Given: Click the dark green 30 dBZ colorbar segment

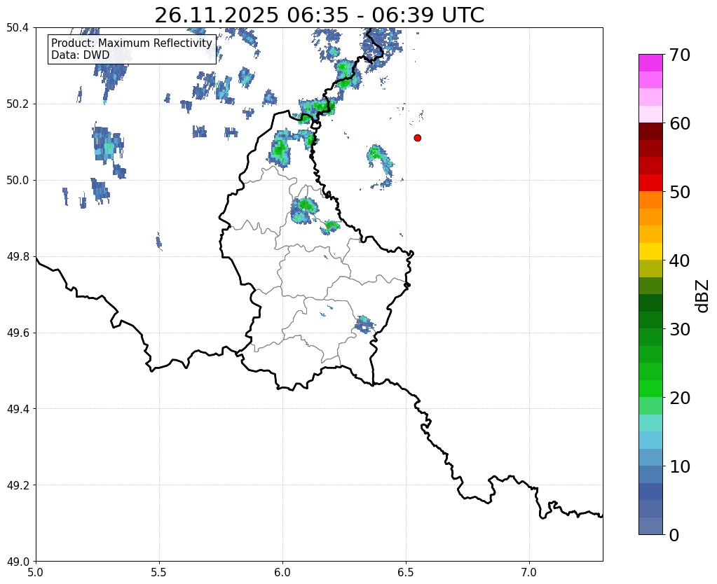Looking at the screenshot, I should pos(650,320).
